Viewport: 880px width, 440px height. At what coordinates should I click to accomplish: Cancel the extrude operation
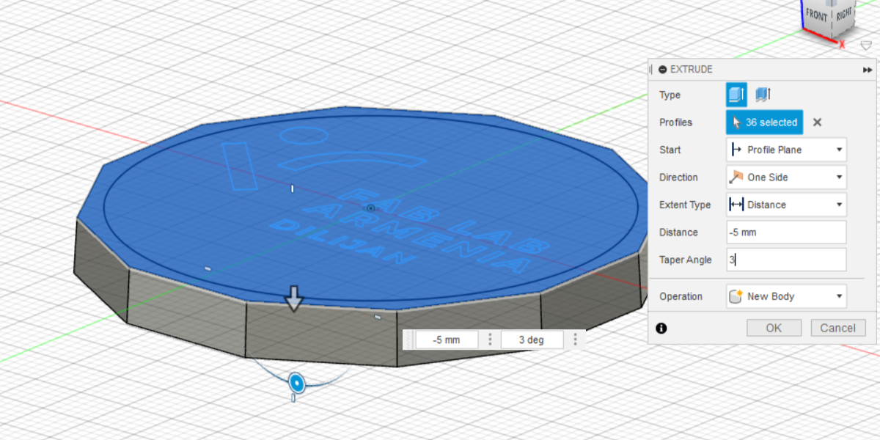[838, 328]
